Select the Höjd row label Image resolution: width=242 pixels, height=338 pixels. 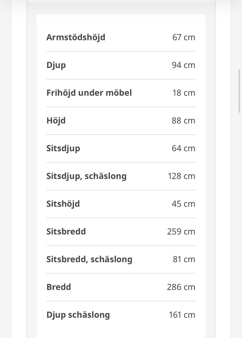coord(56,121)
